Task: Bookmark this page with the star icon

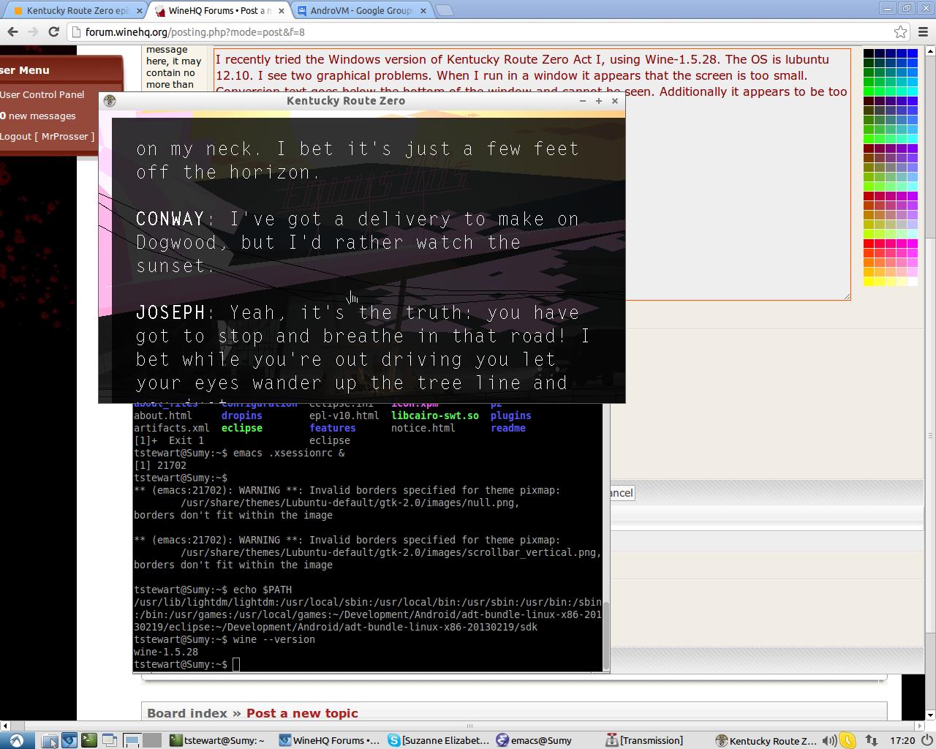Action: (x=901, y=32)
